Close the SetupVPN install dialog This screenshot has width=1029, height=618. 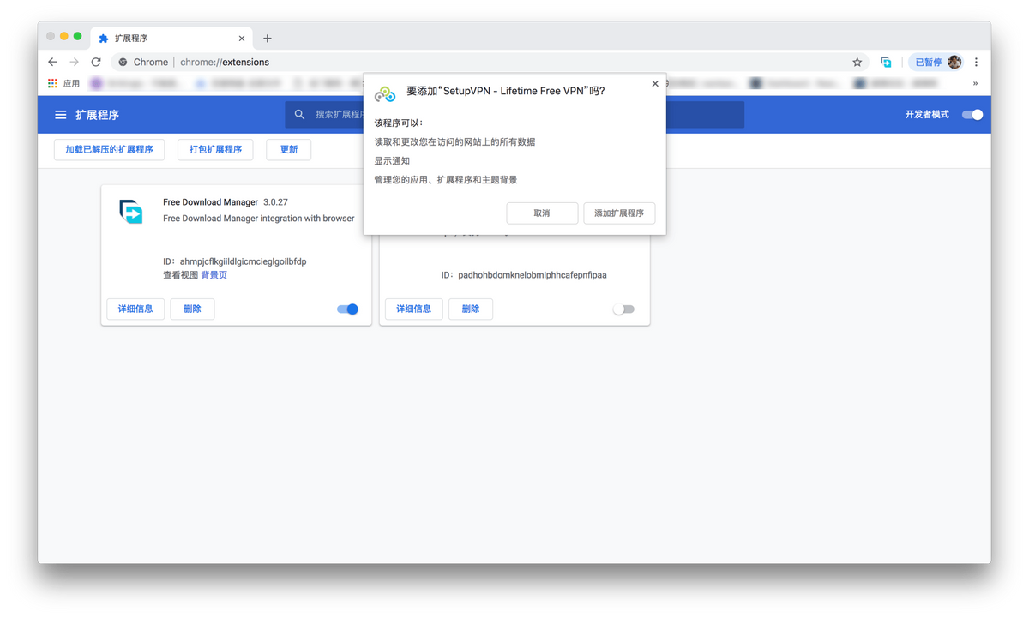coord(655,84)
